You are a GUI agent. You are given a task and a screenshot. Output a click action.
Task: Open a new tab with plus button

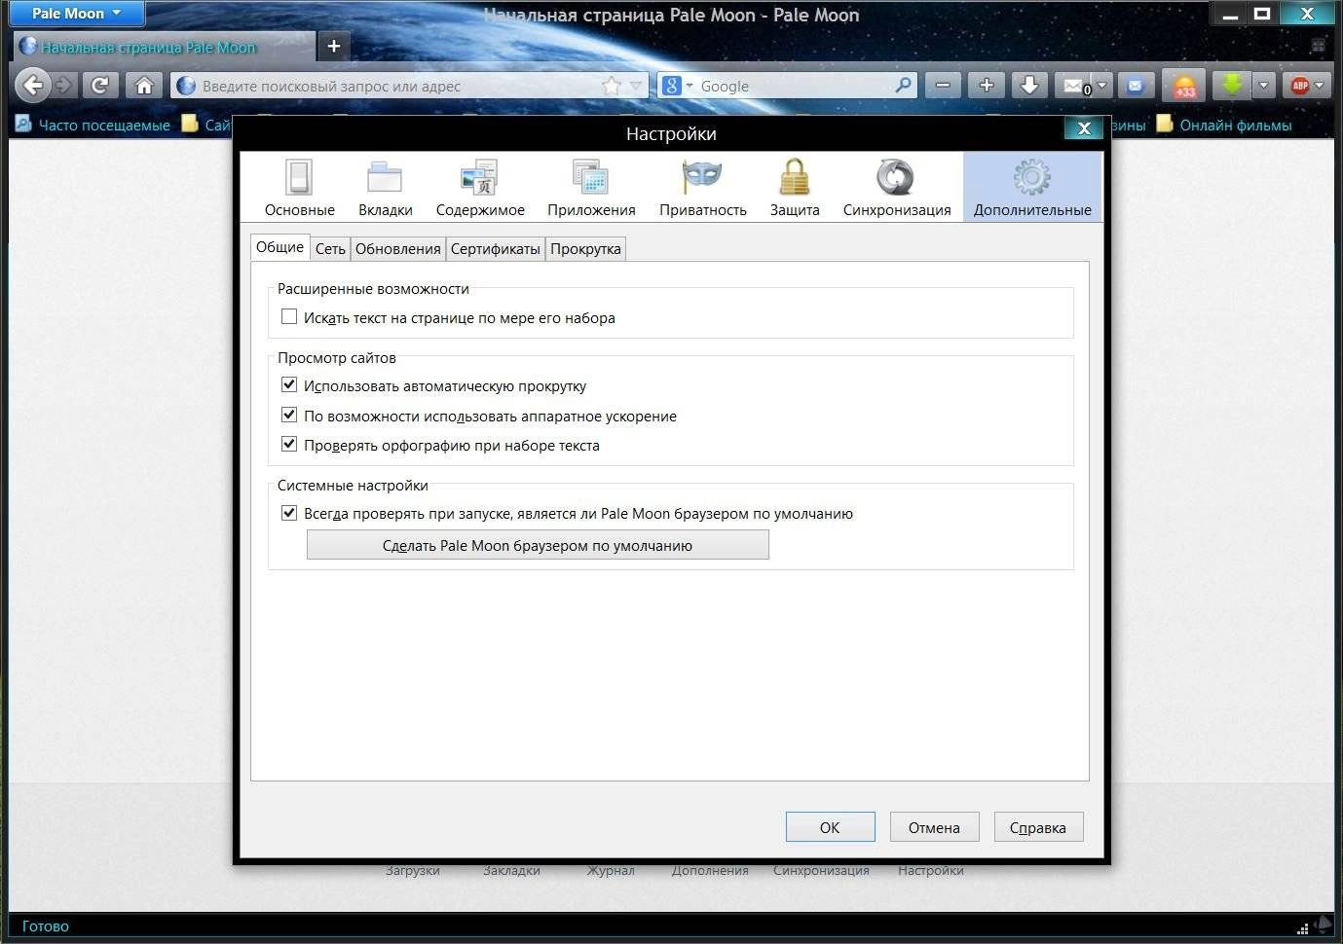[x=334, y=46]
